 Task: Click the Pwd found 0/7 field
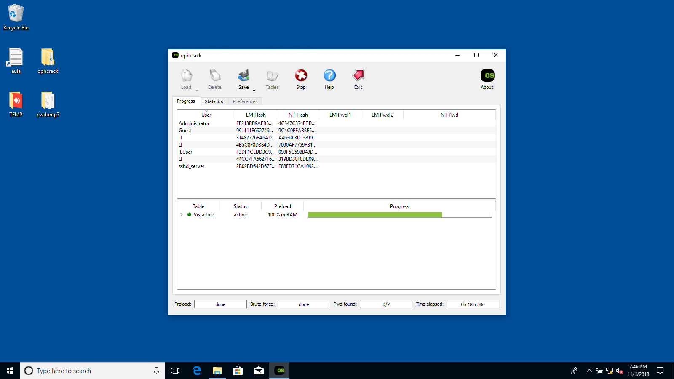(x=386, y=304)
